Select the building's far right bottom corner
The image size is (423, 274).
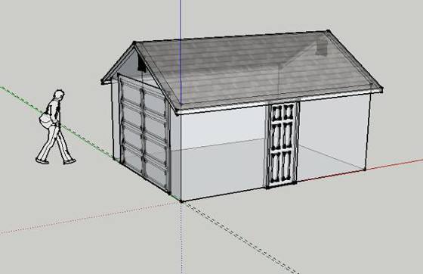[365, 170]
